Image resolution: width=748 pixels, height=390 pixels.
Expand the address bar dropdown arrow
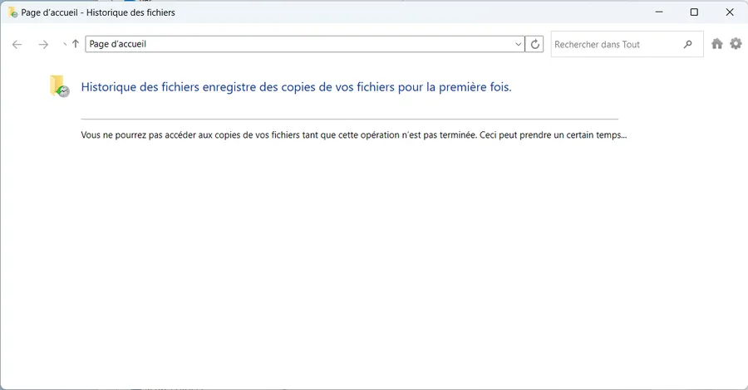click(x=519, y=44)
